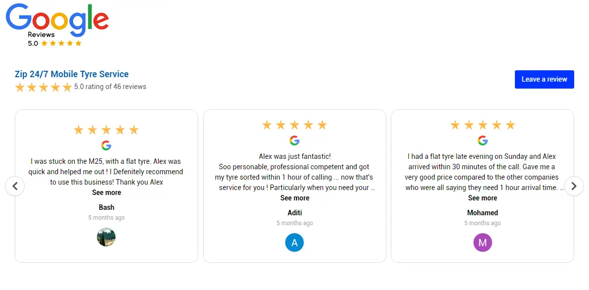This screenshot has width=589, height=290.
Task: Click the '5.0 rating of 46 reviews' text
Action: coord(110,87)
